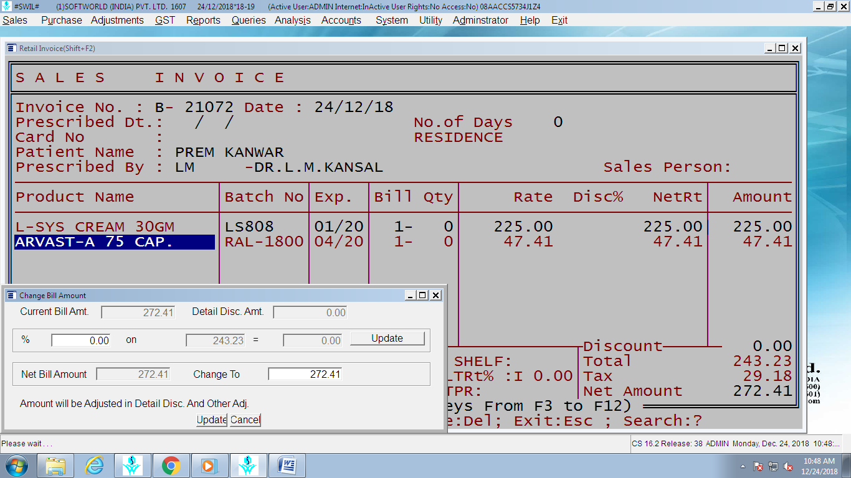This screenshot has width=851, height=478.
Task: Click the network status tray icon
Action: (x=773, y=466)
